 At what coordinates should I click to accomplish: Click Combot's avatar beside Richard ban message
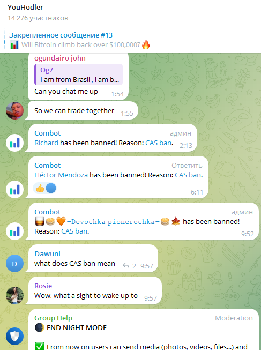coord(15,143)
